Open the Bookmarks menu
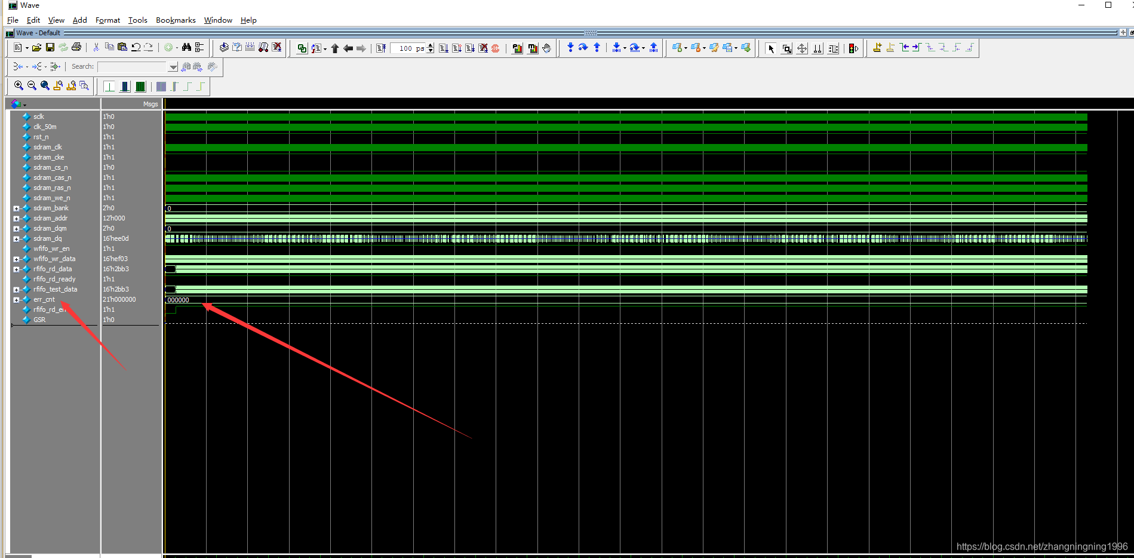This screenshot has height=558, width=1134. point(176,20)
